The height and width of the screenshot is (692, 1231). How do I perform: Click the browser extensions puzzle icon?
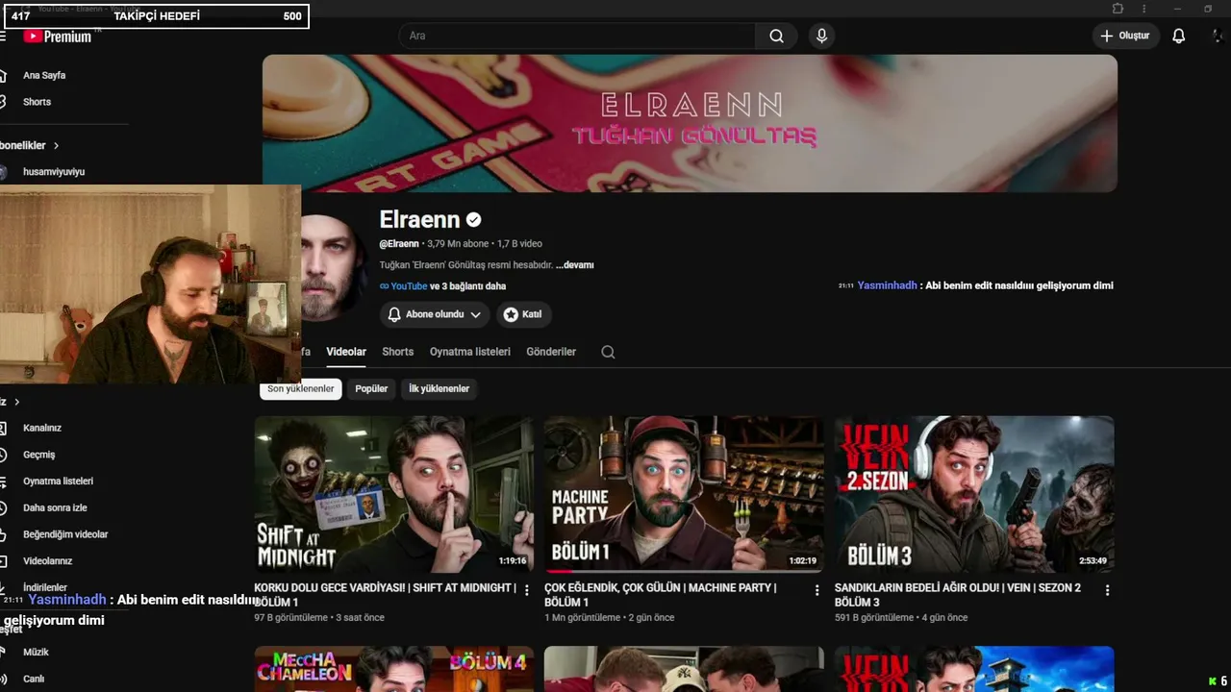point(1118,9)
